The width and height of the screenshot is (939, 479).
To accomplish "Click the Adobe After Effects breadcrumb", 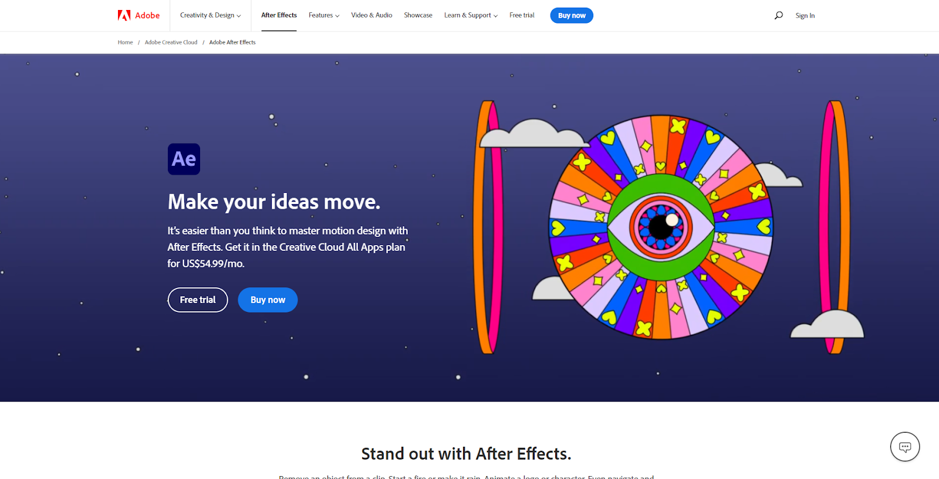I will coord(232,42).
